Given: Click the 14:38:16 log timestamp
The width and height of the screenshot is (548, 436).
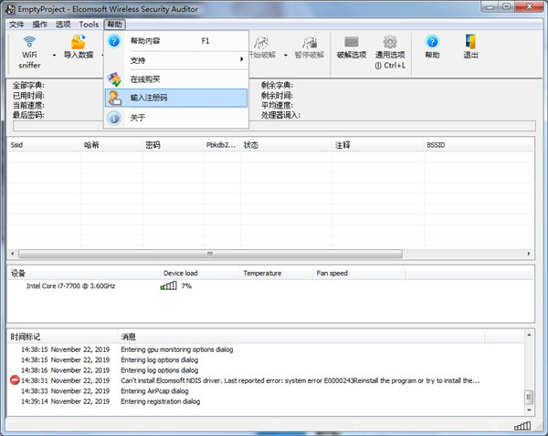Looking at the screenshot, I should click(66, 370).
